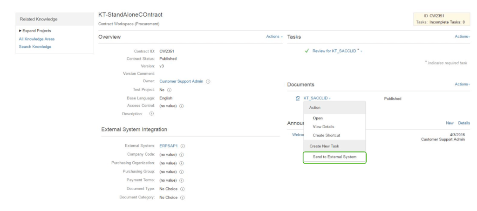The height and width of the screenshot is (211, 477).
Task: Expand Projects in Related Knowledge
Action: tap(35, 31)
